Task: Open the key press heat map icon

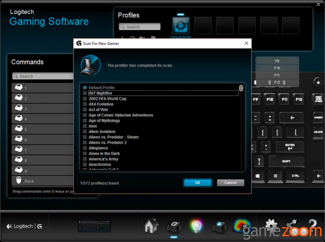Action: point(242,226)
